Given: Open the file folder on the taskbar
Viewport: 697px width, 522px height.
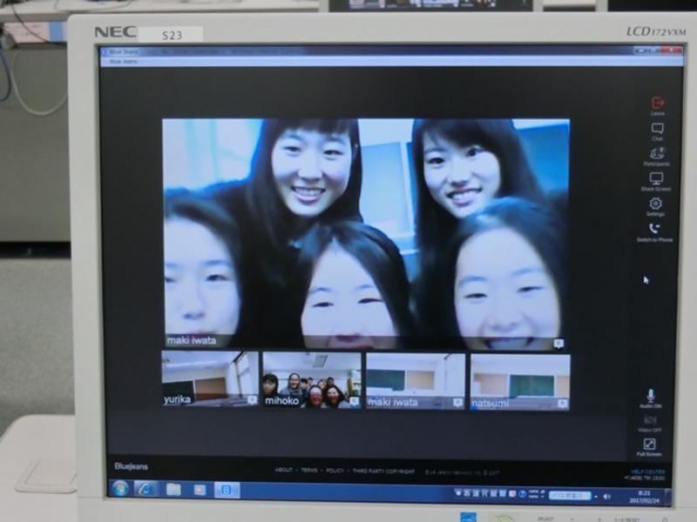Looking at the screenshot, I should pyautogui.click(x=173, y=490).
